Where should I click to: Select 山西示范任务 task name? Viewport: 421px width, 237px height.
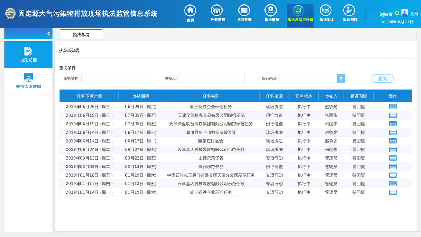click(x=211, y=158)
